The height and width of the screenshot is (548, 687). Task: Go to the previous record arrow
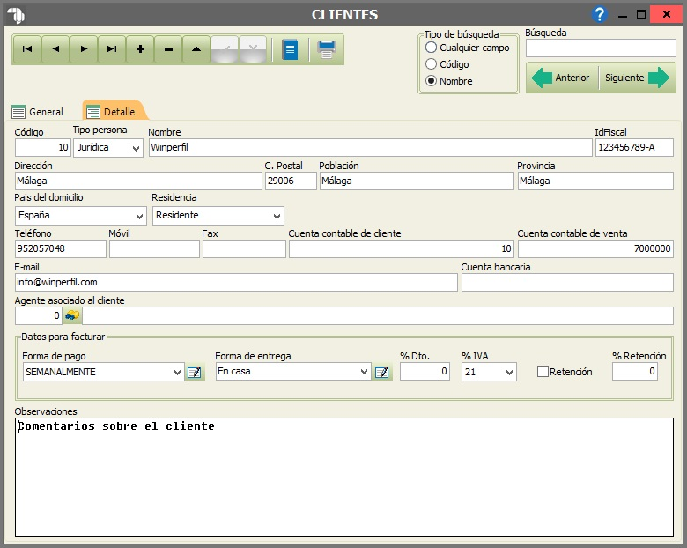[55, 49]
